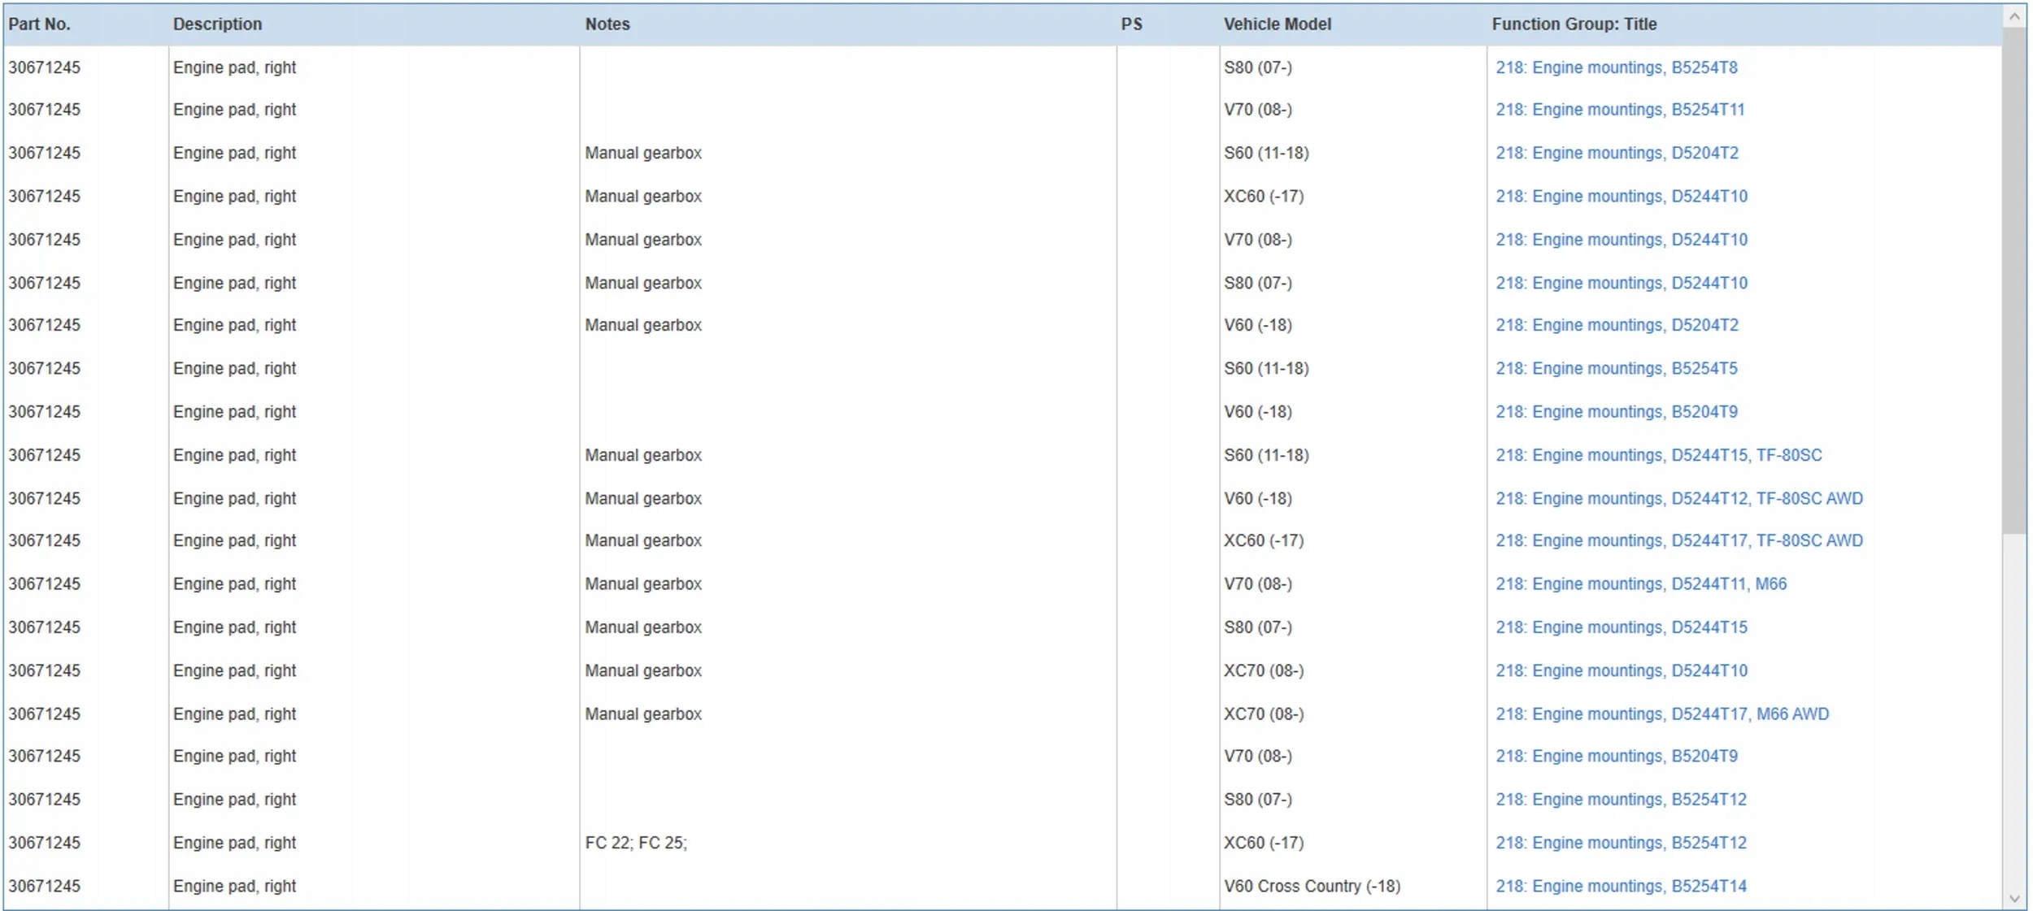
Task: Click scrollbar up arrow button
Action: pos(2013,16)
